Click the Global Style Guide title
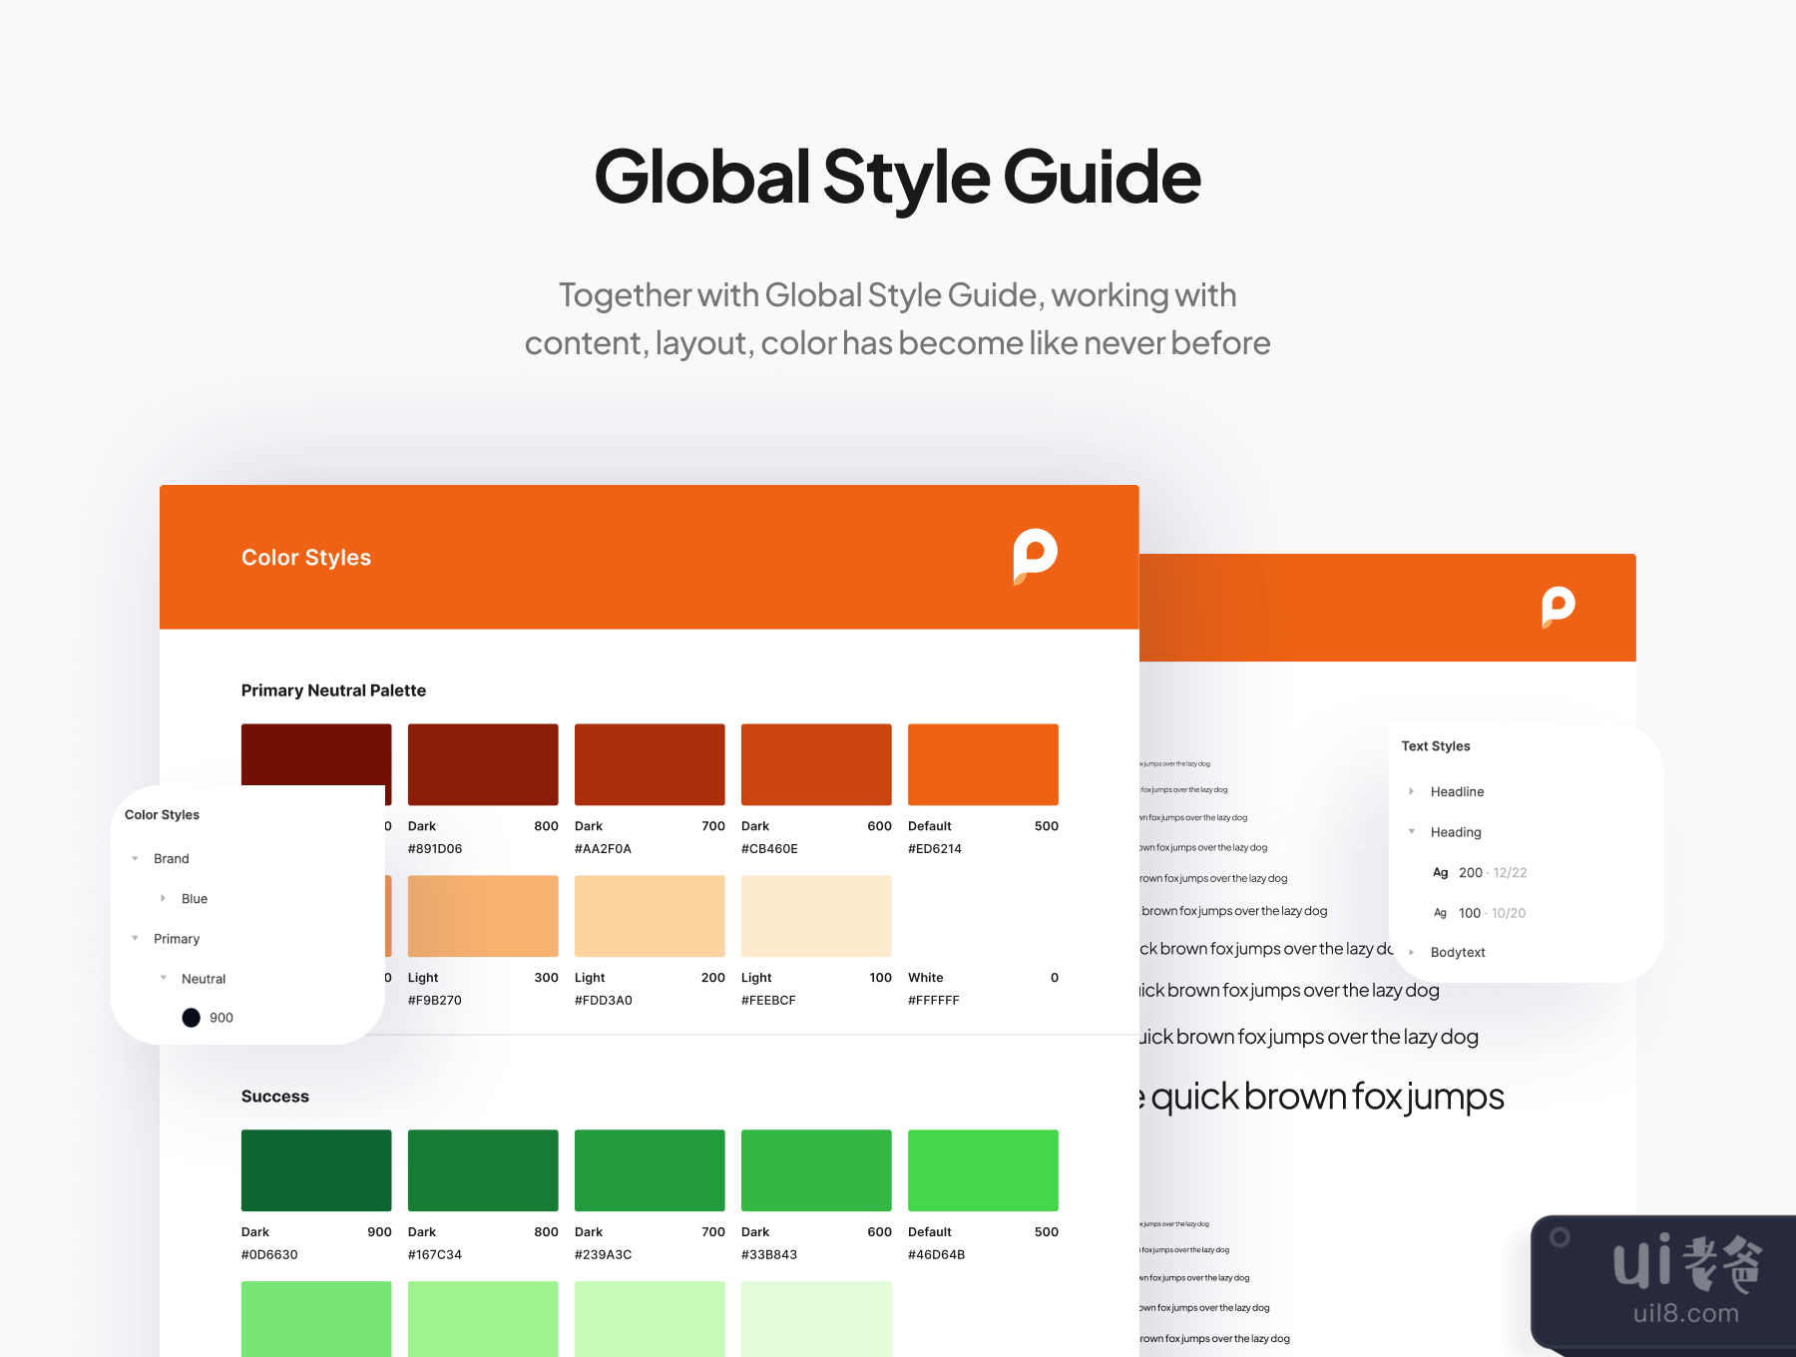 point(897,177)
